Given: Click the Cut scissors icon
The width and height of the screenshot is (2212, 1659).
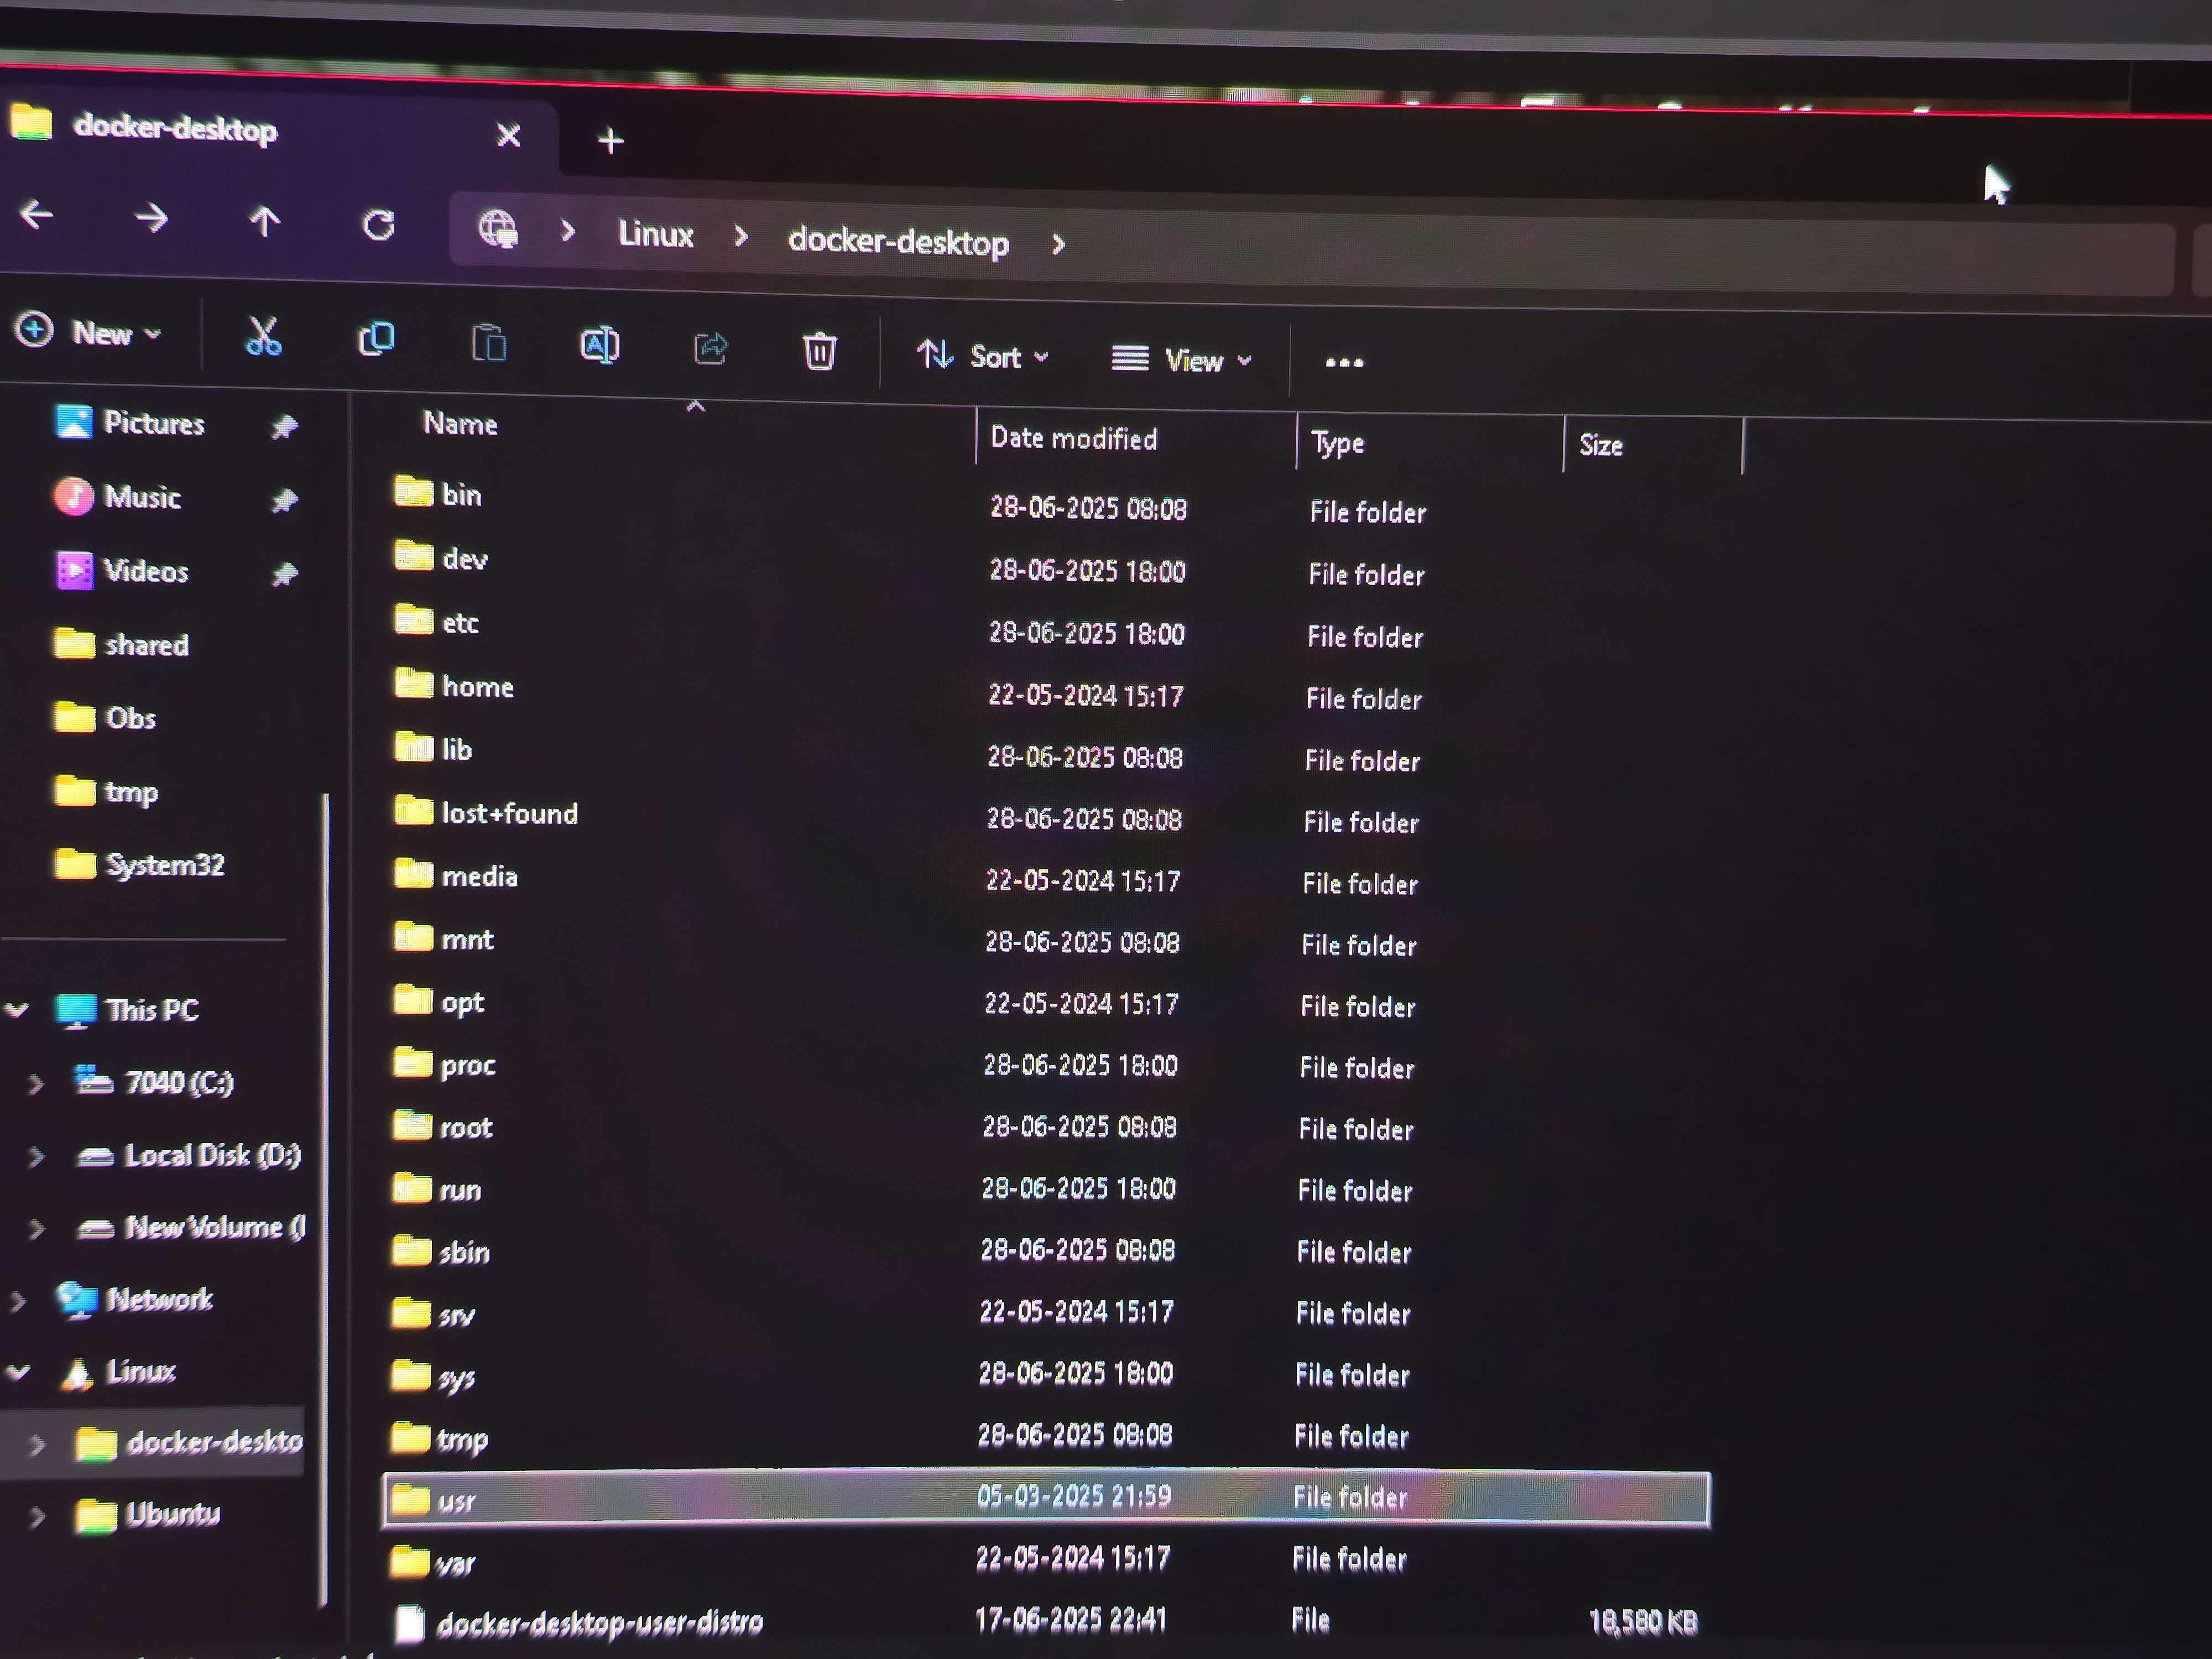Looking at the screenshot, I should [263, 337].
